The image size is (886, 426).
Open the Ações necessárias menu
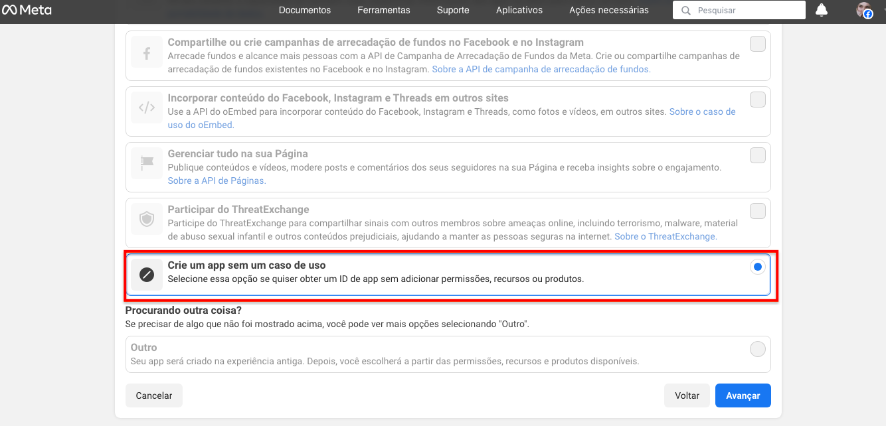(609, 10)
